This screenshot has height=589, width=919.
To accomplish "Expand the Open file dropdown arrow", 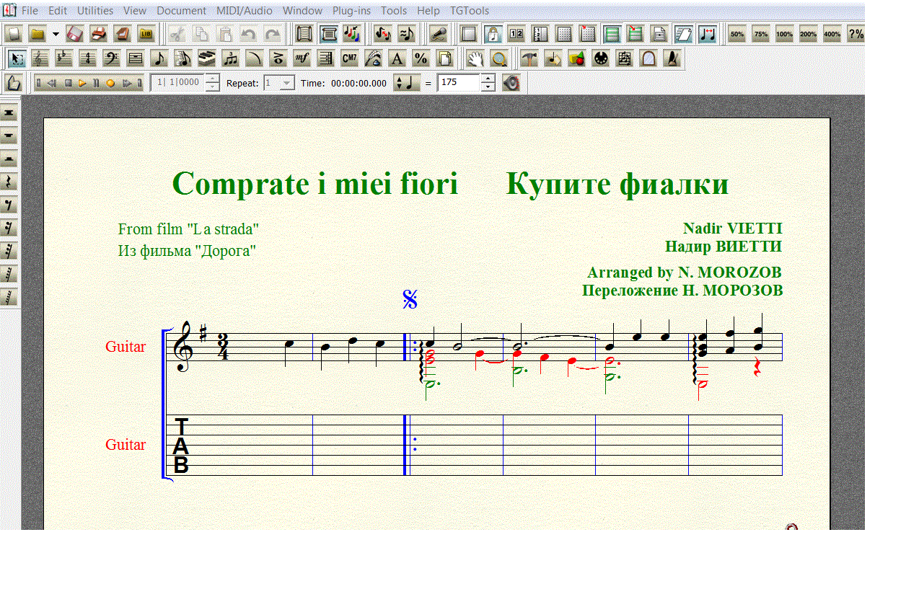I will pos(56,34).
